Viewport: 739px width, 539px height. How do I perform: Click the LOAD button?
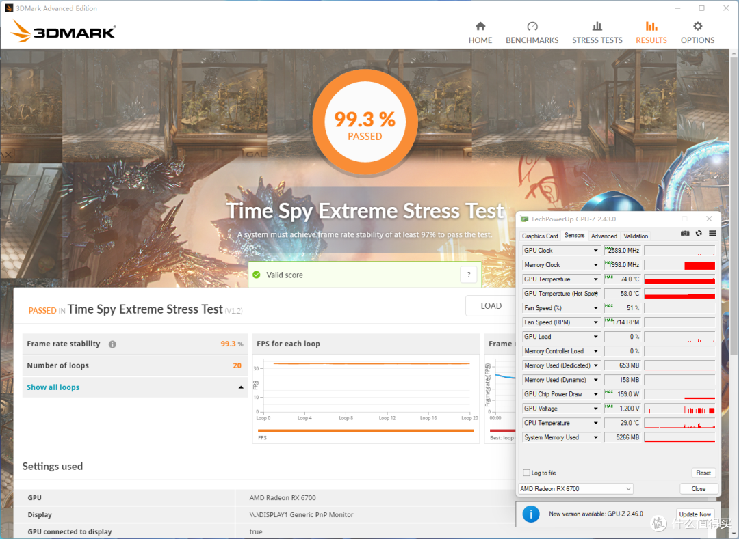(491, 306)
